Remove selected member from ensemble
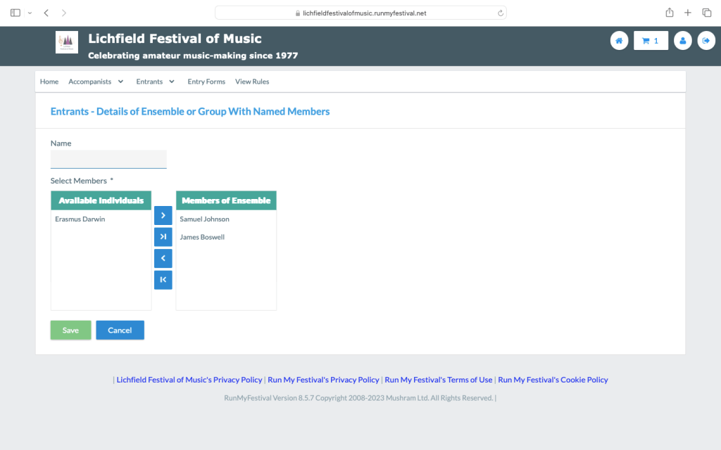721x450 pixels. (163, 258)
